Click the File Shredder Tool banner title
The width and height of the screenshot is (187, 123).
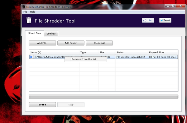(x=55, y=21)
